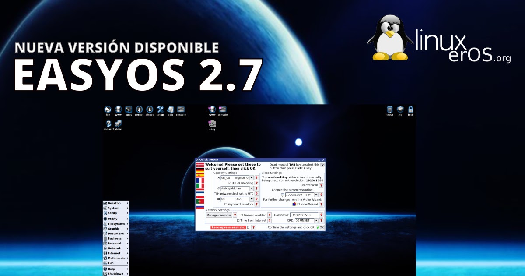This screenshot has height=276, width=525.
Task: Select Shutdown from the menu
Action: 115,273
